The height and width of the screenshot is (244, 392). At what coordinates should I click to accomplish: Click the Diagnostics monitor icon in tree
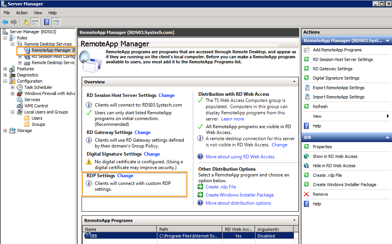coord(13,75)
